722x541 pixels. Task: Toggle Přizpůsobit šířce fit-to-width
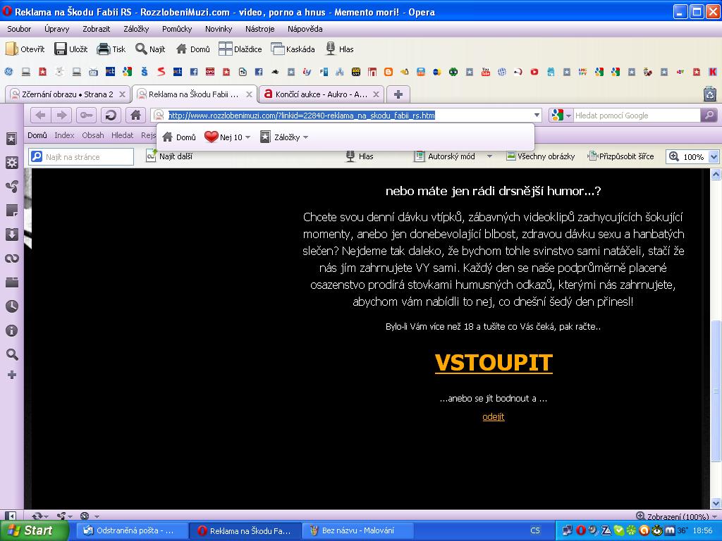coord(620,156)
